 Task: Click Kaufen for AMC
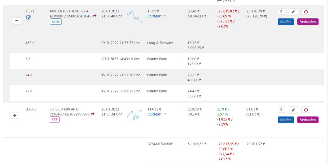coord(286,22)
